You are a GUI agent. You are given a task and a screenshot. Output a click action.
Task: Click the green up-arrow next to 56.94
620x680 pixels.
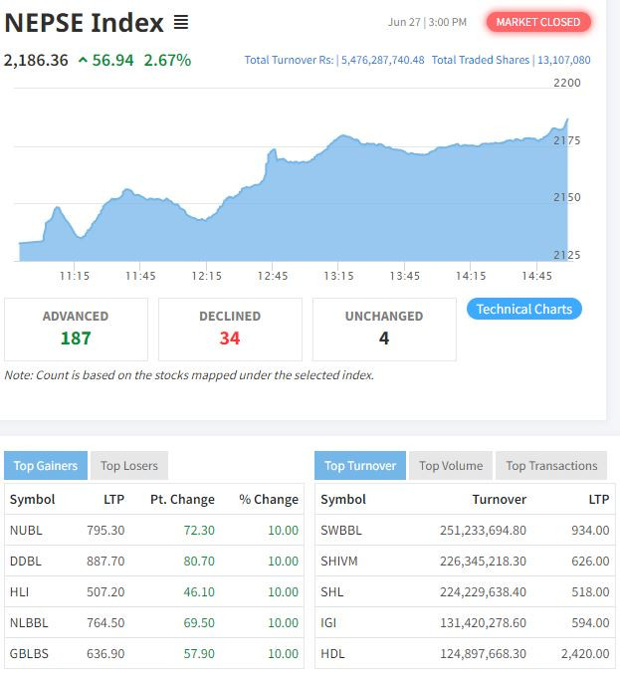[83, 61]
